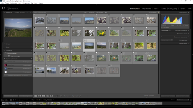
Task: Switch to Grid view in toolbar
Action: (x=35, y=96)
